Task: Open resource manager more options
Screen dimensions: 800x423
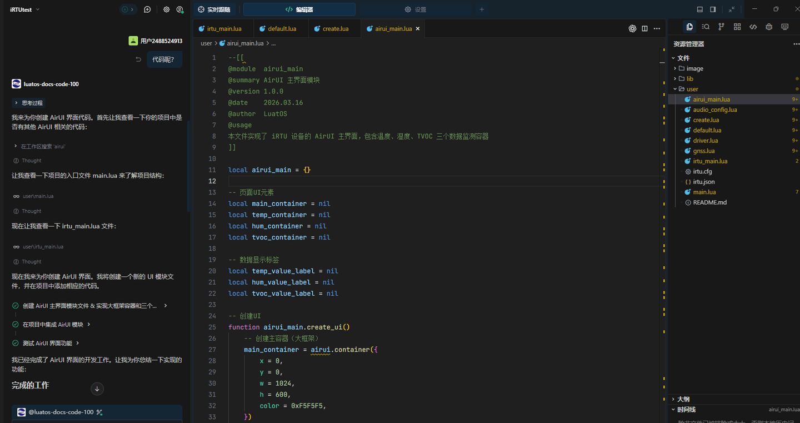Action: 796,44
